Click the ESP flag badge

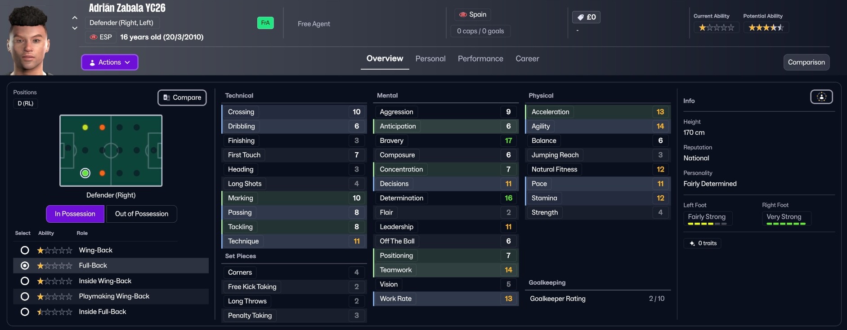click(x=101, y=37)
